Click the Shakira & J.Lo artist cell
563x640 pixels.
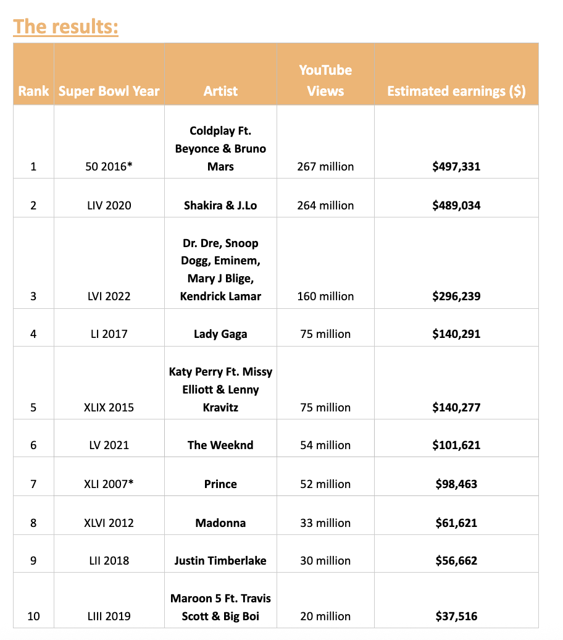[220, 205]
